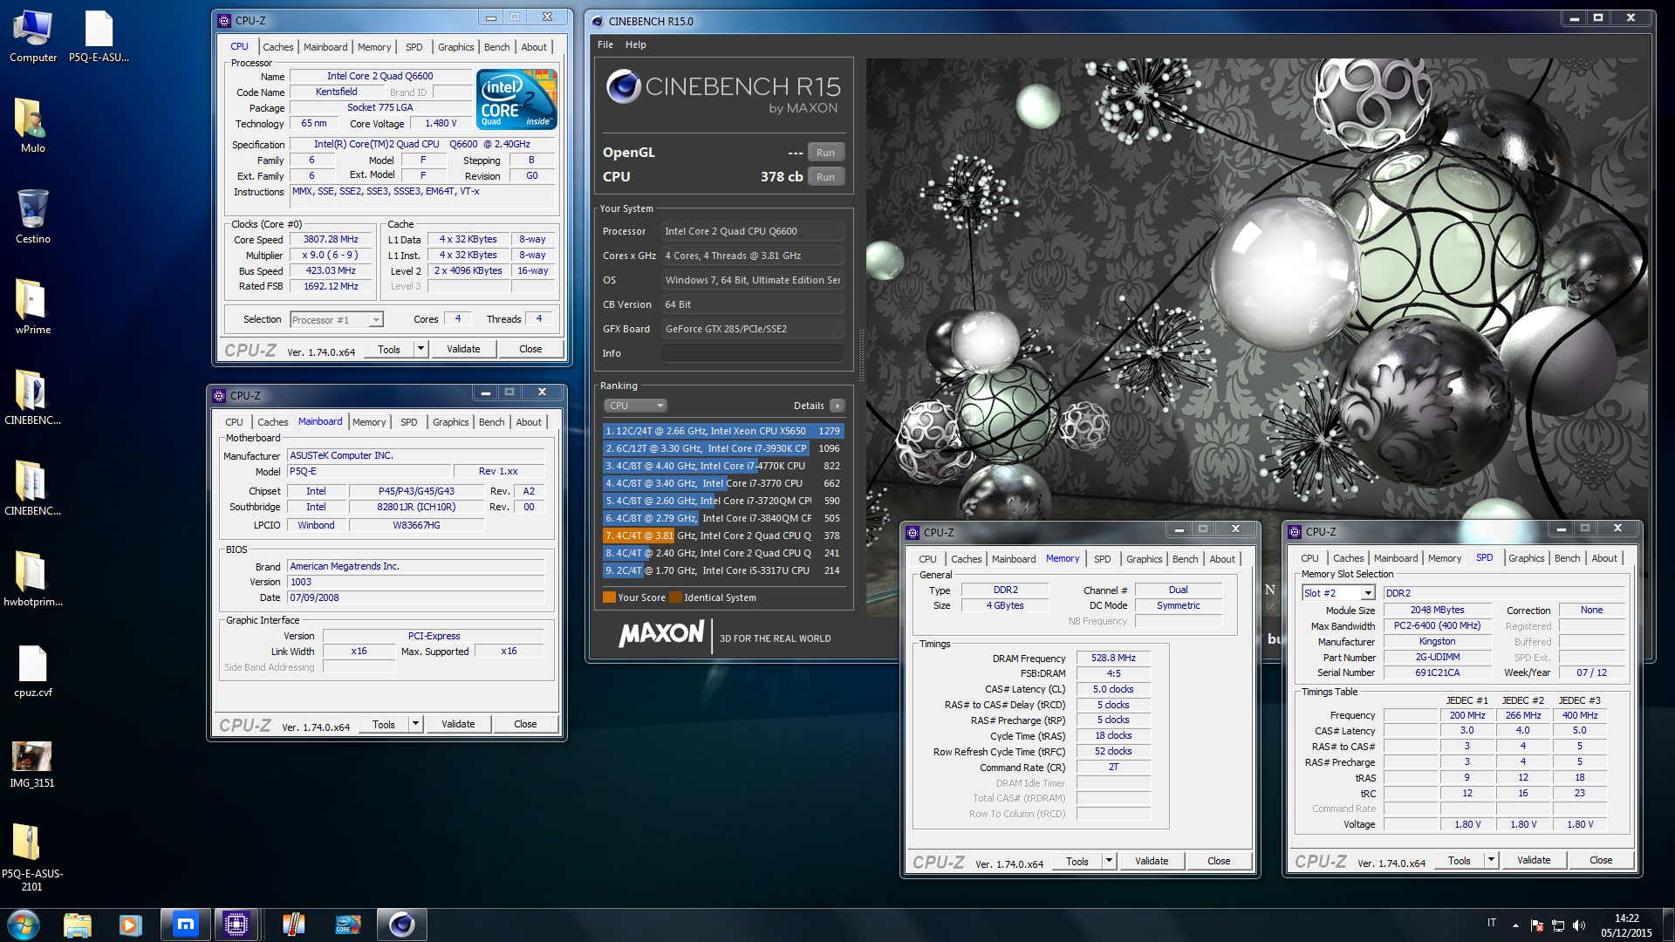
Task: Click the Core Speed value 3807.28 MHz
Action: point(331,239)
